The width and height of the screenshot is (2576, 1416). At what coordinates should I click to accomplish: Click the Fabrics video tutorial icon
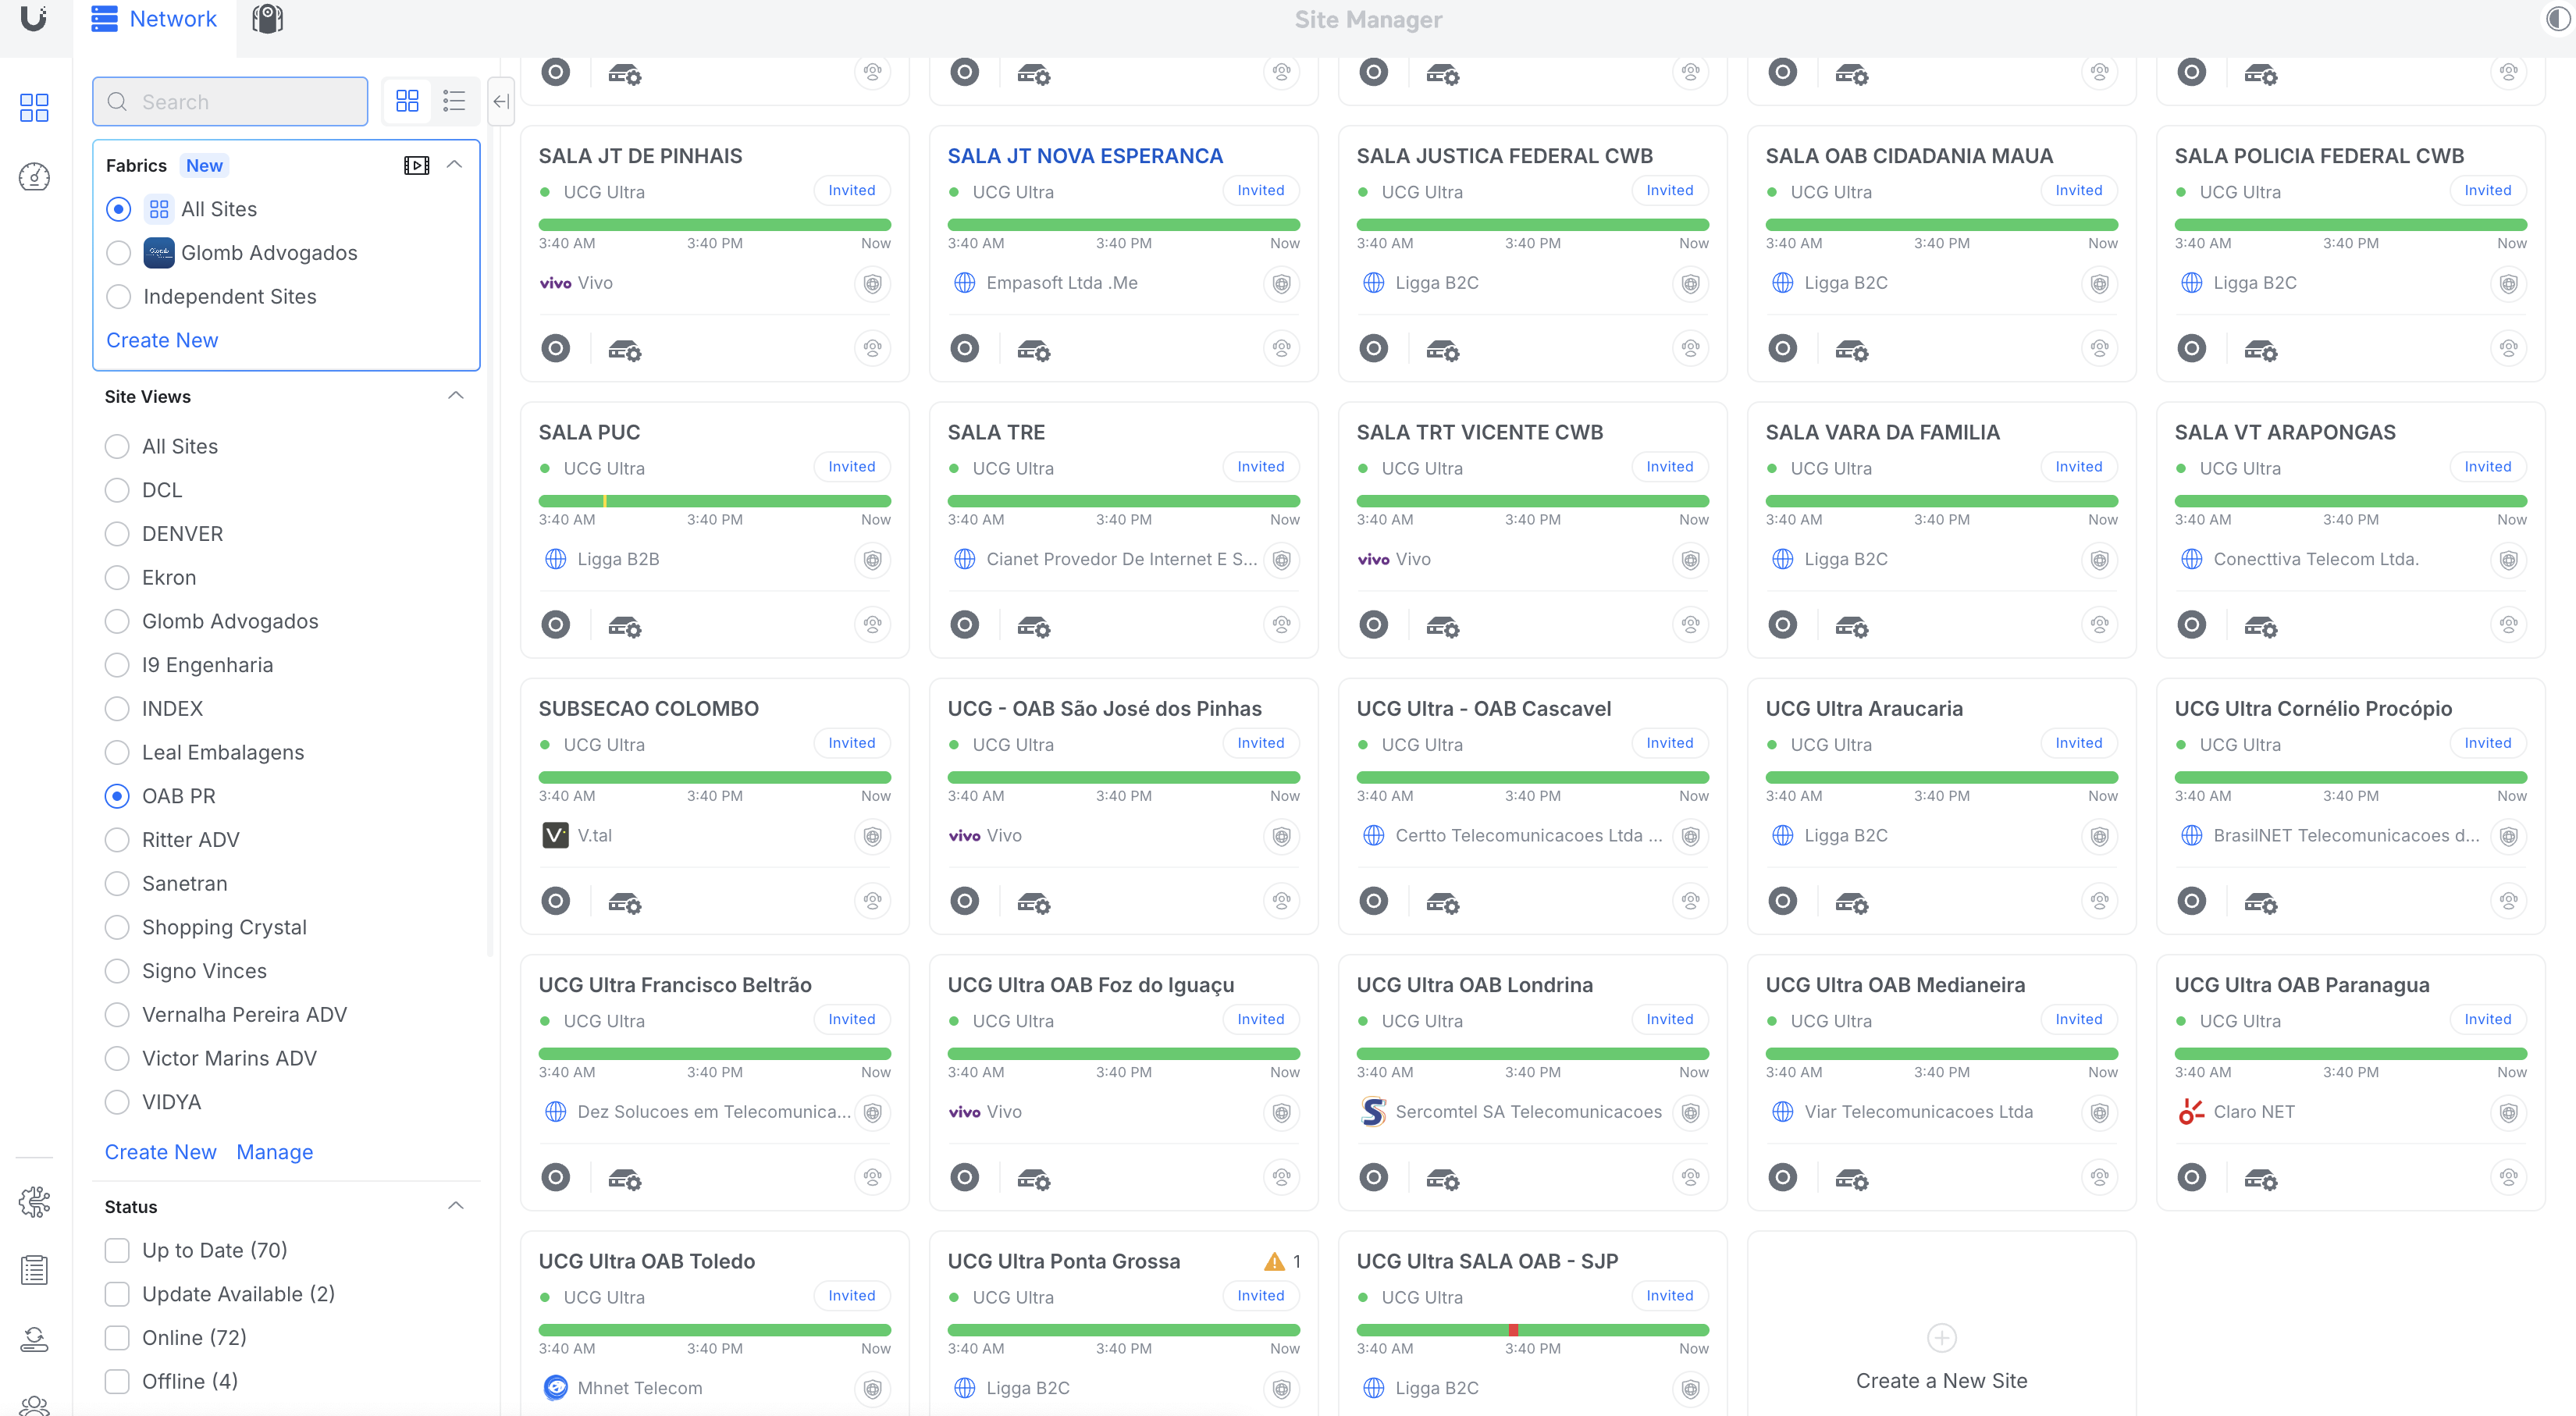coord(416,165)
